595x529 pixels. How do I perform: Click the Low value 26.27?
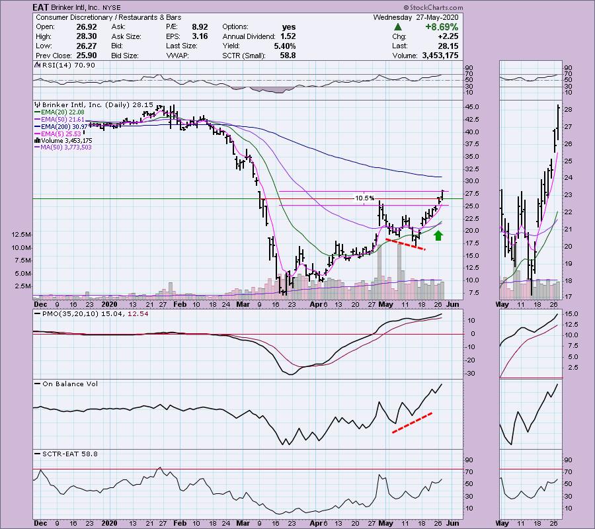point(87,46)
